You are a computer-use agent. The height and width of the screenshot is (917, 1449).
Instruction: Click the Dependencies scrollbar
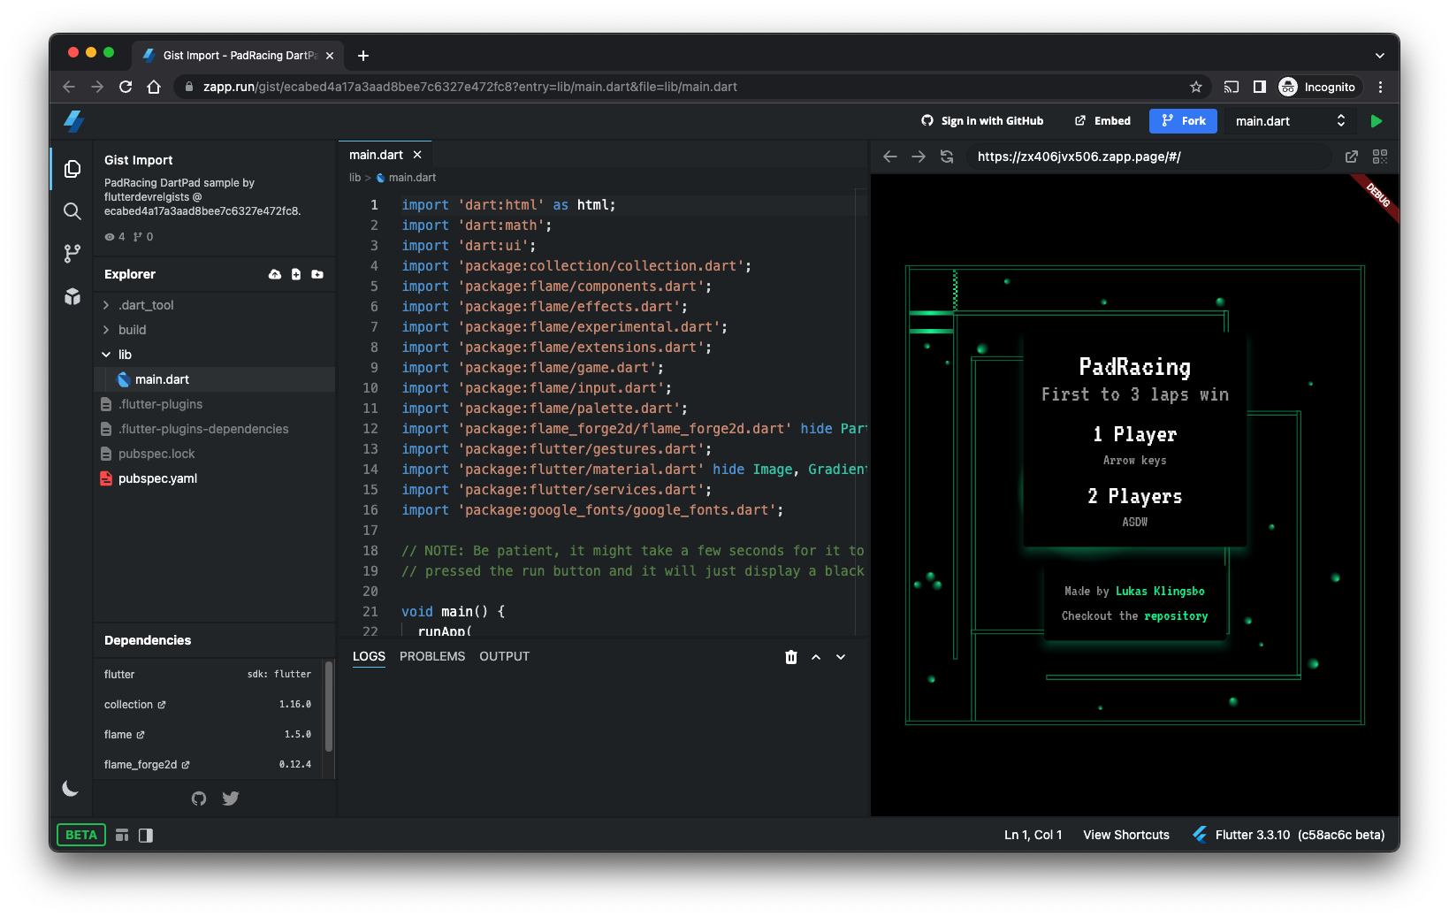(329, 707)
